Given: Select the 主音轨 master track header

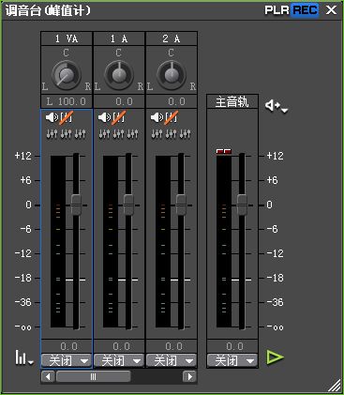Looking at the screenshot, I should coord(232,102).
